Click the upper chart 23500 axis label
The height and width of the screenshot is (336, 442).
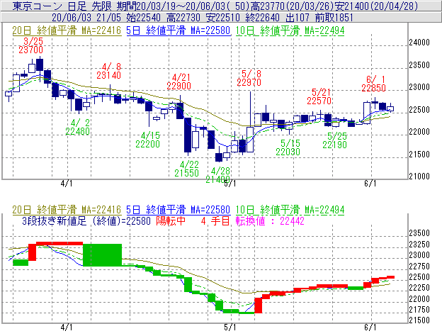coord(419,65)
